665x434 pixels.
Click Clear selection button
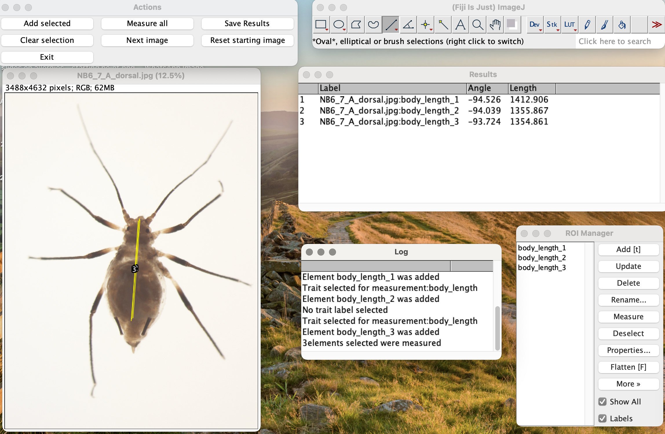47,40
